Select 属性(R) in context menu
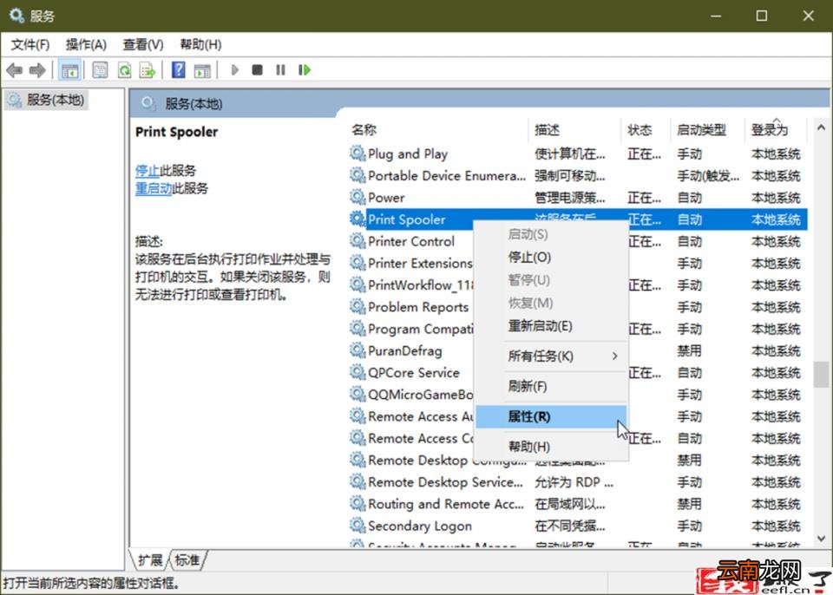The height and width of the screenshot is (595, 833). click(x=551, y=416)
